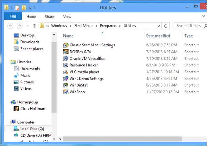The width and height of the screenshot is (207, 146).
Task: Click the Programs breadcrumb in address bar
Action: [108, 26]
